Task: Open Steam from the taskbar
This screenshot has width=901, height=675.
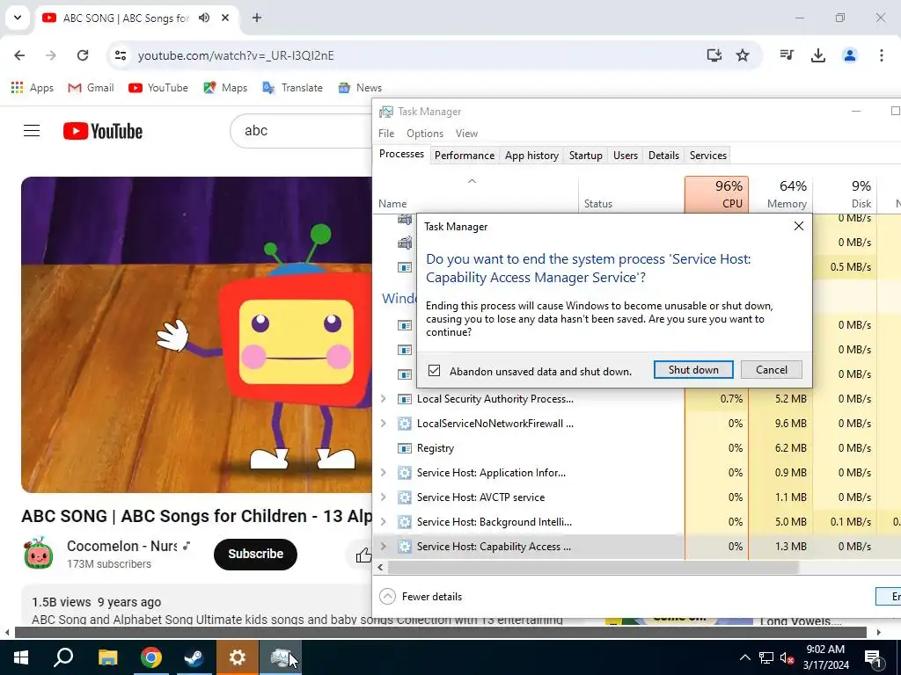Action: pyautogui.click(x=194, y=657)
